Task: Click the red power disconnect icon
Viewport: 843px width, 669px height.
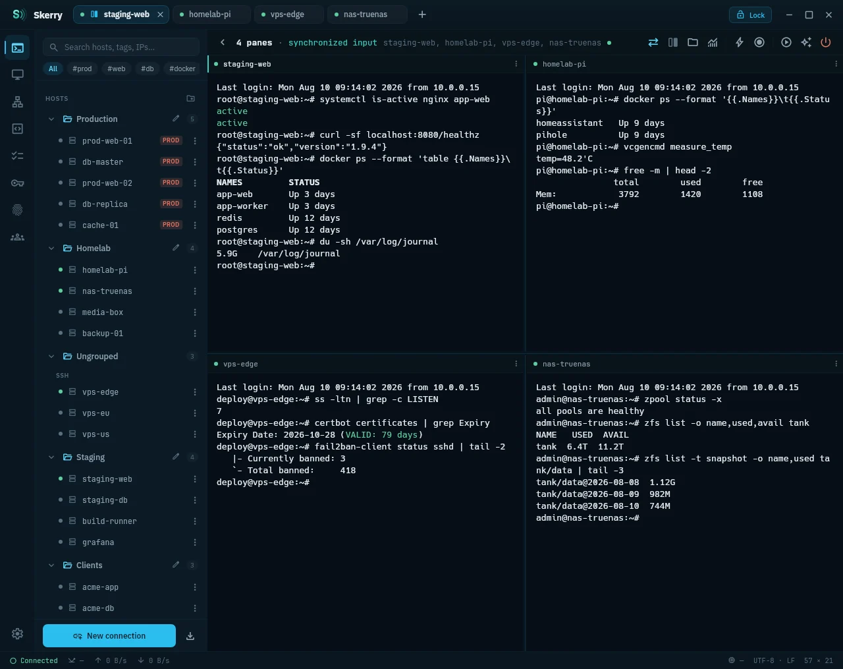Action: [x=825, y=42]
